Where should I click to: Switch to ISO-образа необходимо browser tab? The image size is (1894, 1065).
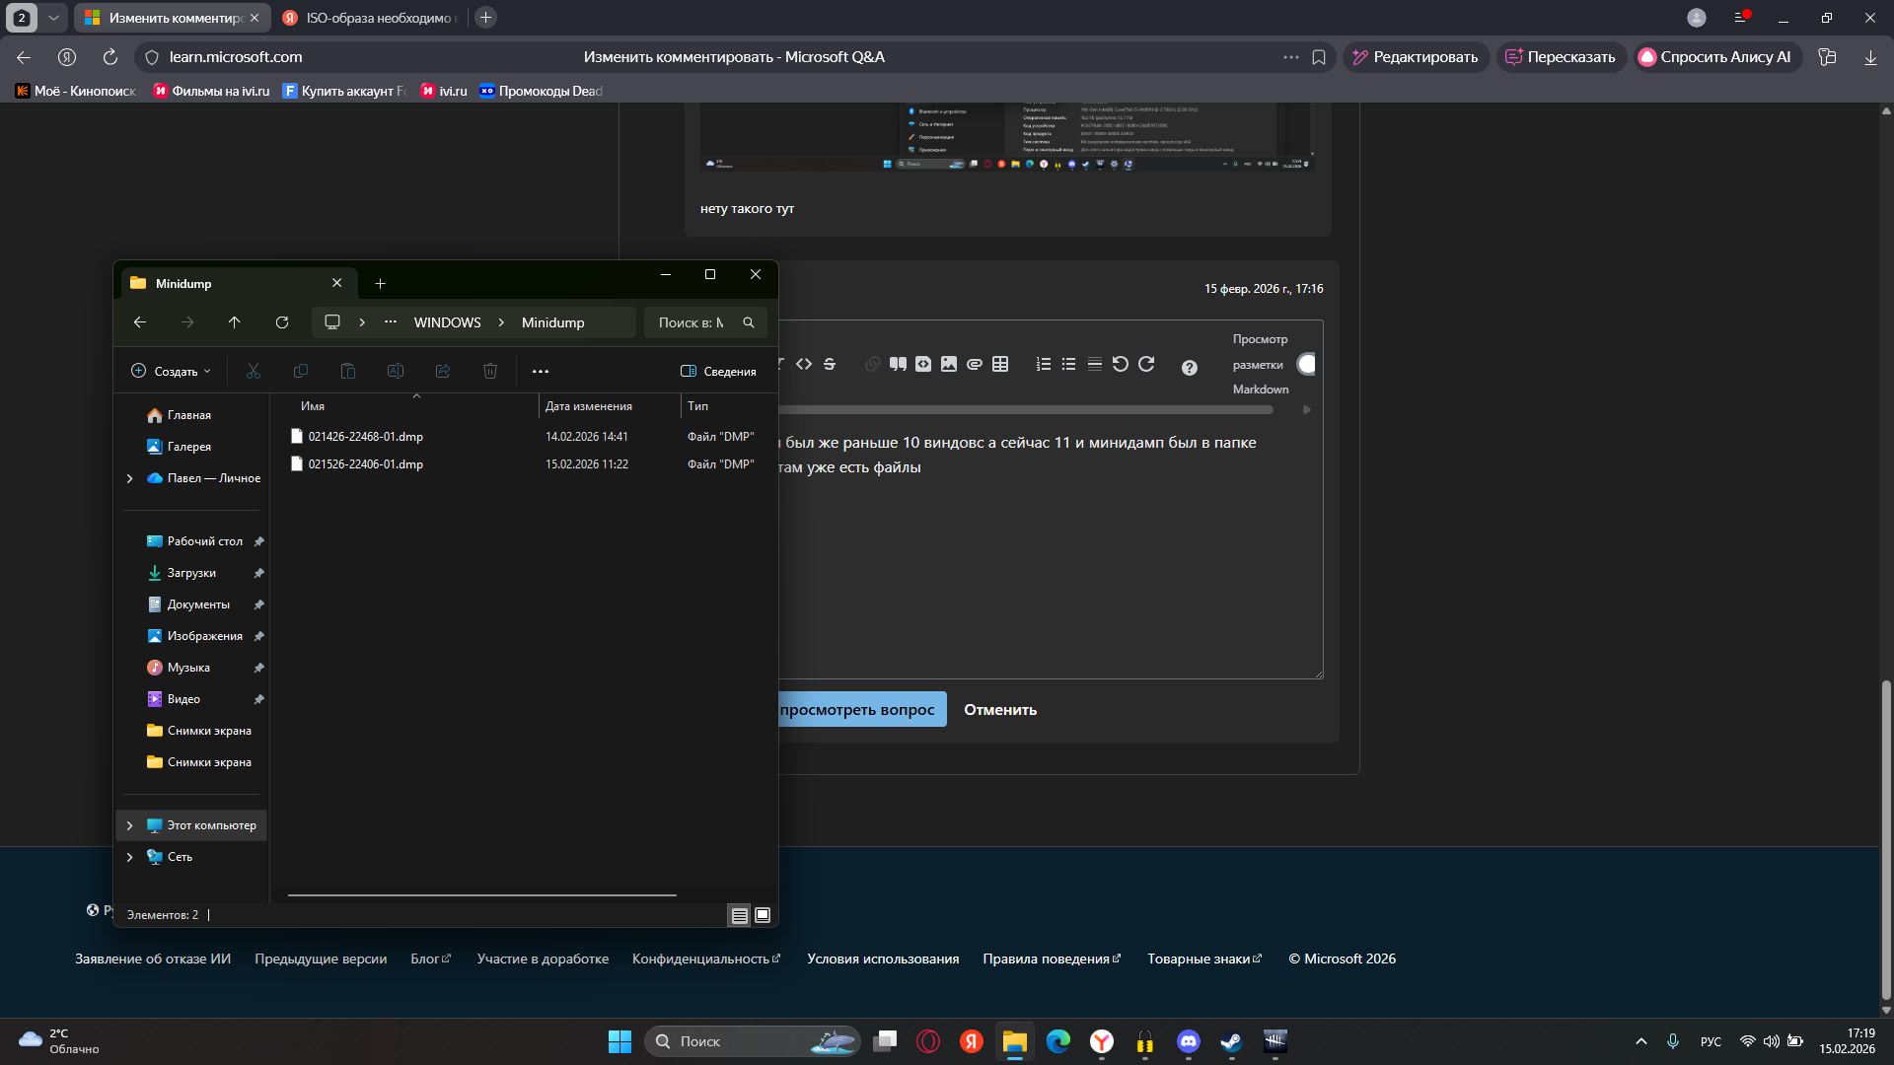(x=370, y=18)
